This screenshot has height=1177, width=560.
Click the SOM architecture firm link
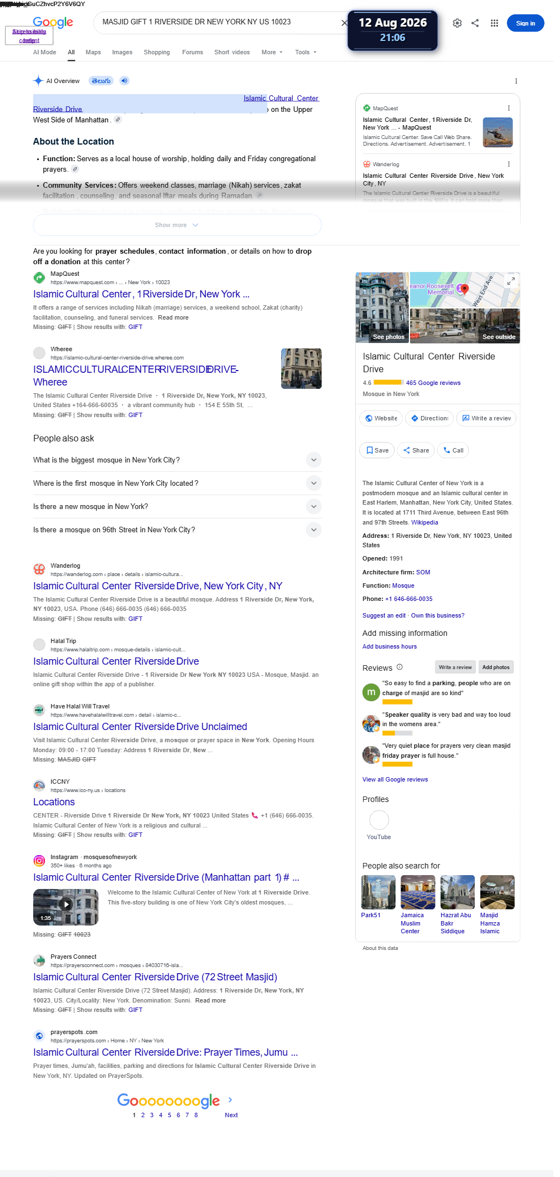[423, 572]
